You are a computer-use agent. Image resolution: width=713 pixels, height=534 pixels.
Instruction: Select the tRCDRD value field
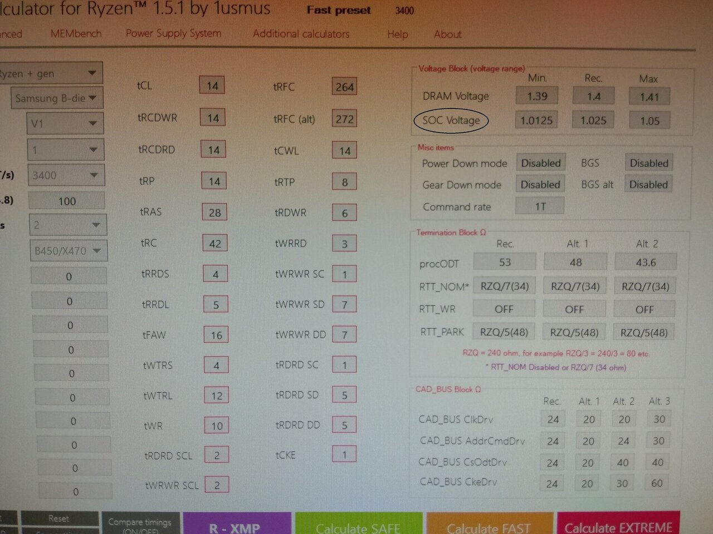click(x=213, y=150)
